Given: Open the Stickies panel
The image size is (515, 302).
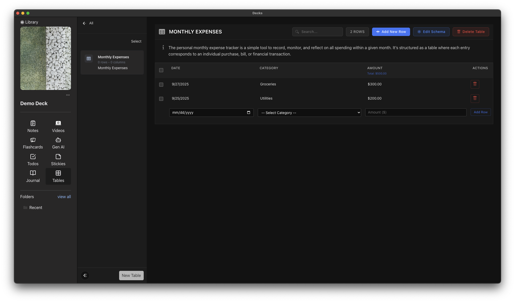Looking at the screenshot, I should pos(58,160).
